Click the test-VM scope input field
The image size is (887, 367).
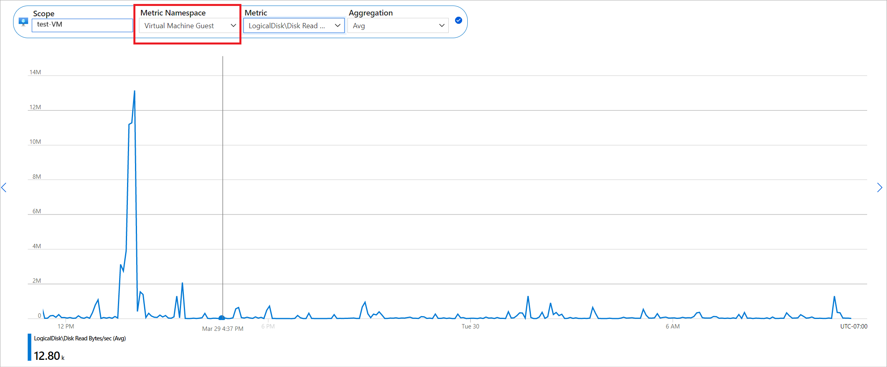click(82, 25)
